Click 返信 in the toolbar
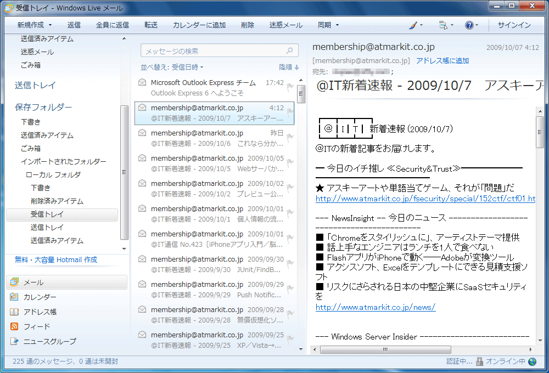549x373 pixels. coord(74,25)
